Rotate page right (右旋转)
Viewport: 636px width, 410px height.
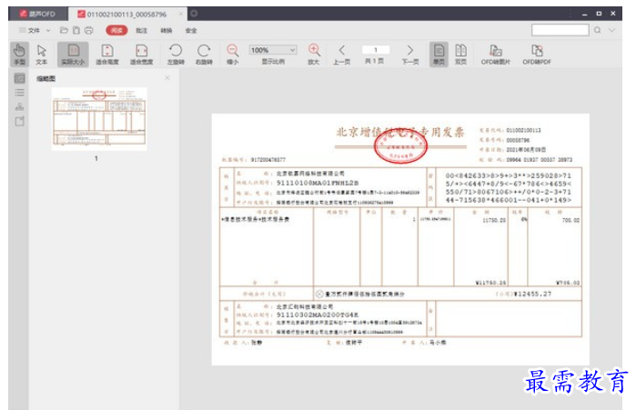click(x=204, y=55)
